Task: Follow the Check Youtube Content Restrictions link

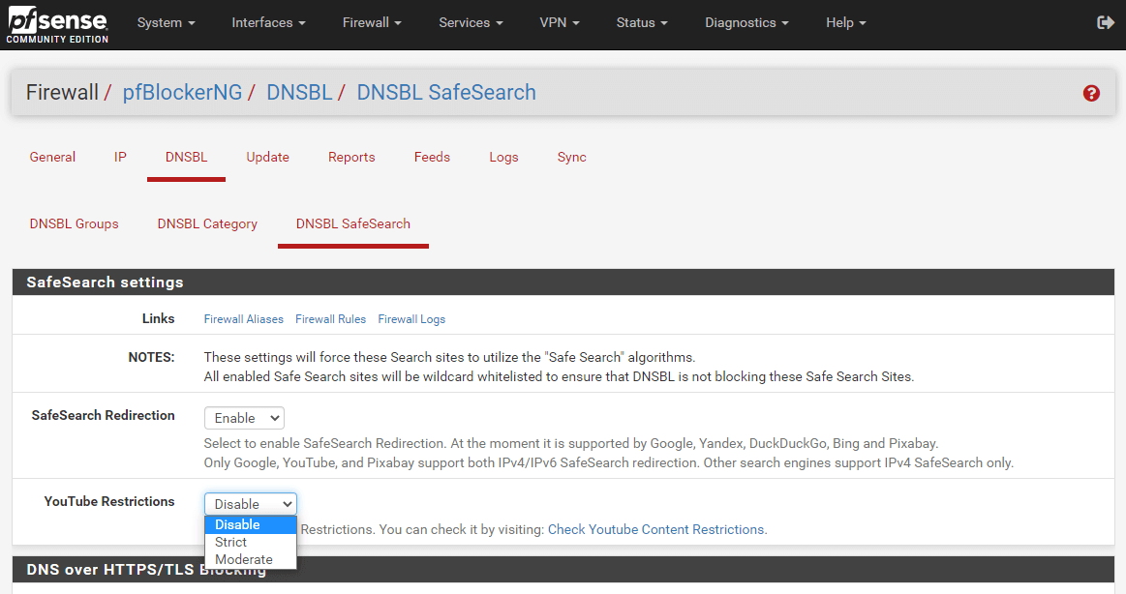Action: click(x=655, y=529)
